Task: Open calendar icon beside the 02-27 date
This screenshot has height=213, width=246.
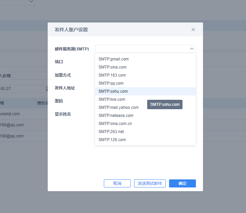Action: pyautogui.click(x=47, y=89)
